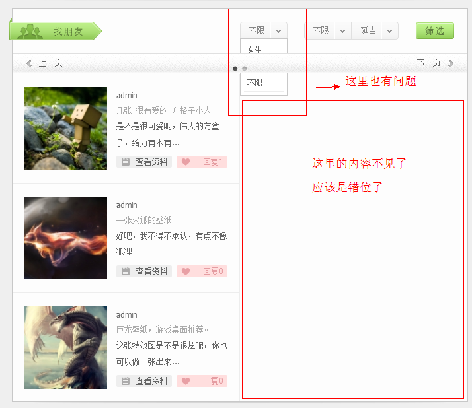Click text 是不是很可爱呢，伟大的方盒
Image resolution: width=472 pixels, height=408 pixels.
[168, 126]
